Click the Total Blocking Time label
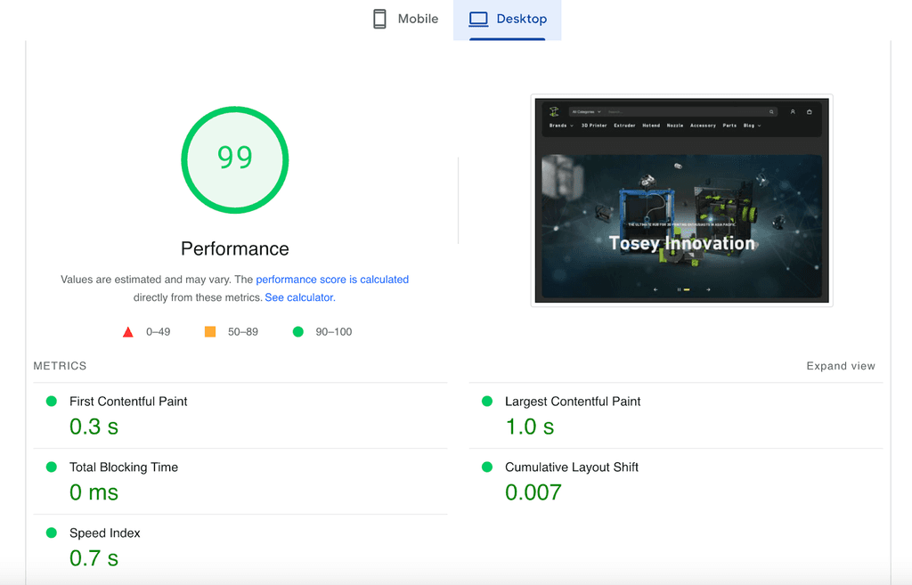The image size is (912, 585). click(123, 467)
